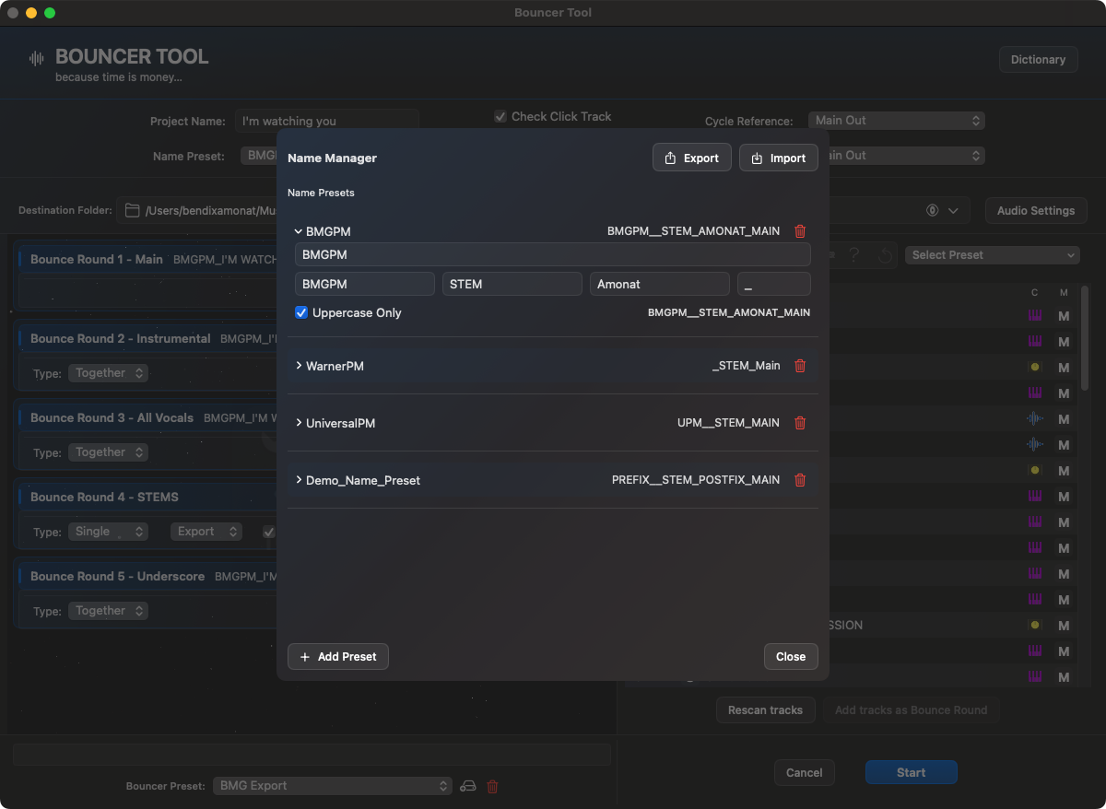The width and height of the screenshot is (1106, 809).
Task: Delete the BMGPM name preset via trash icon
Action: click(800, 231)
